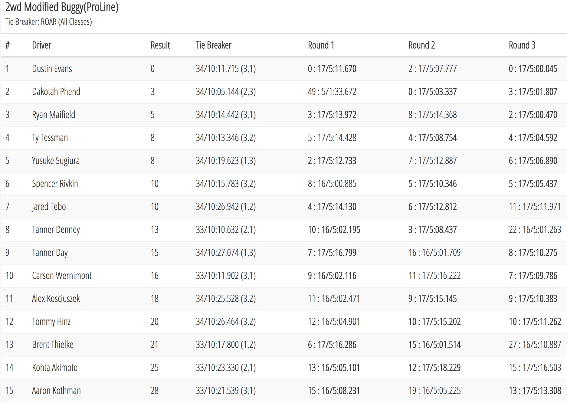Click Round 1 result 49 : 5/1:33.672
Image resolution: width=567 pixels, height=403 pixels.
[x=332, y=92]
